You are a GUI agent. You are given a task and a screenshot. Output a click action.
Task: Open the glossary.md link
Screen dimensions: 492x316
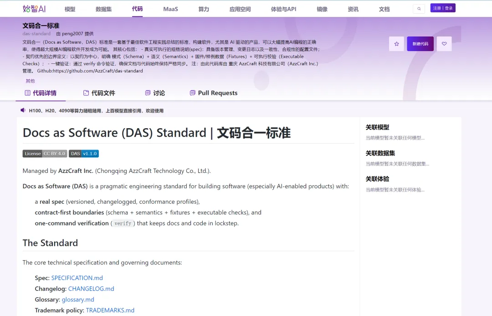pyautogui.click(x=78, y=300)
